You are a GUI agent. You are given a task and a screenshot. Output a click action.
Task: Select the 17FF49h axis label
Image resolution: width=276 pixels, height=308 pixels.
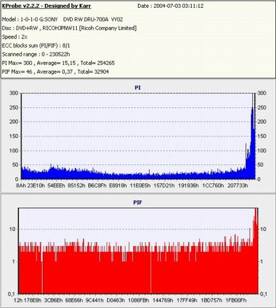pyautogui.click(x=187, y=300)
